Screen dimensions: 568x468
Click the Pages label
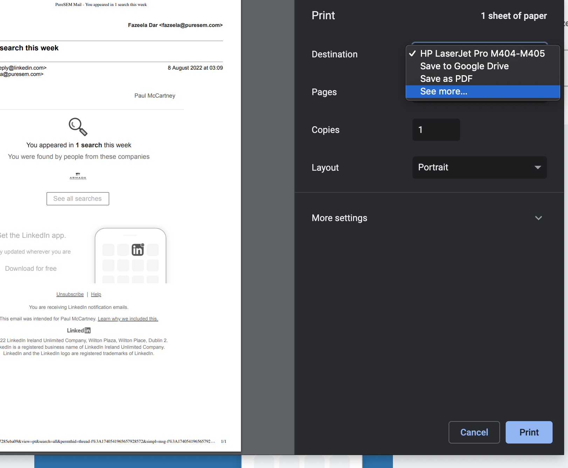[x=324, y=92]
